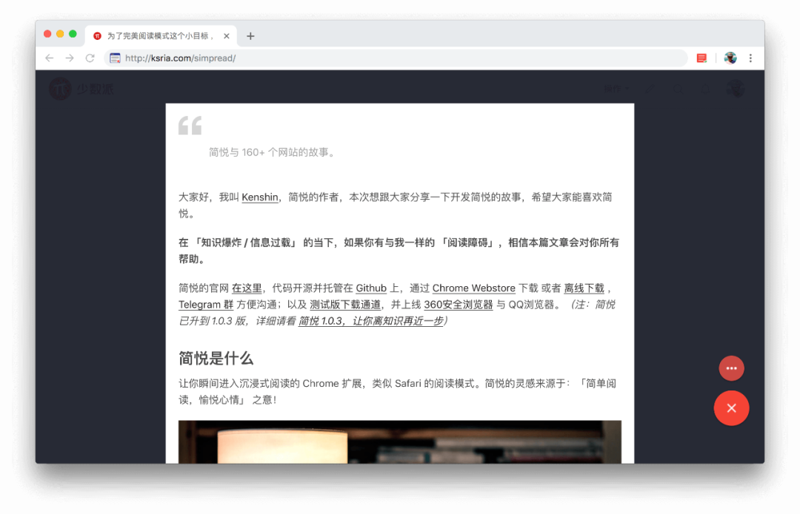Select the 为了完美阅读模式这个小目标 tab

tap(161, 36)
